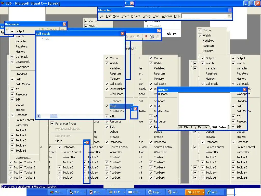Open the Win... media taskbar button
The height and width of the screenshot is (196, 261).
pos(175,192)
